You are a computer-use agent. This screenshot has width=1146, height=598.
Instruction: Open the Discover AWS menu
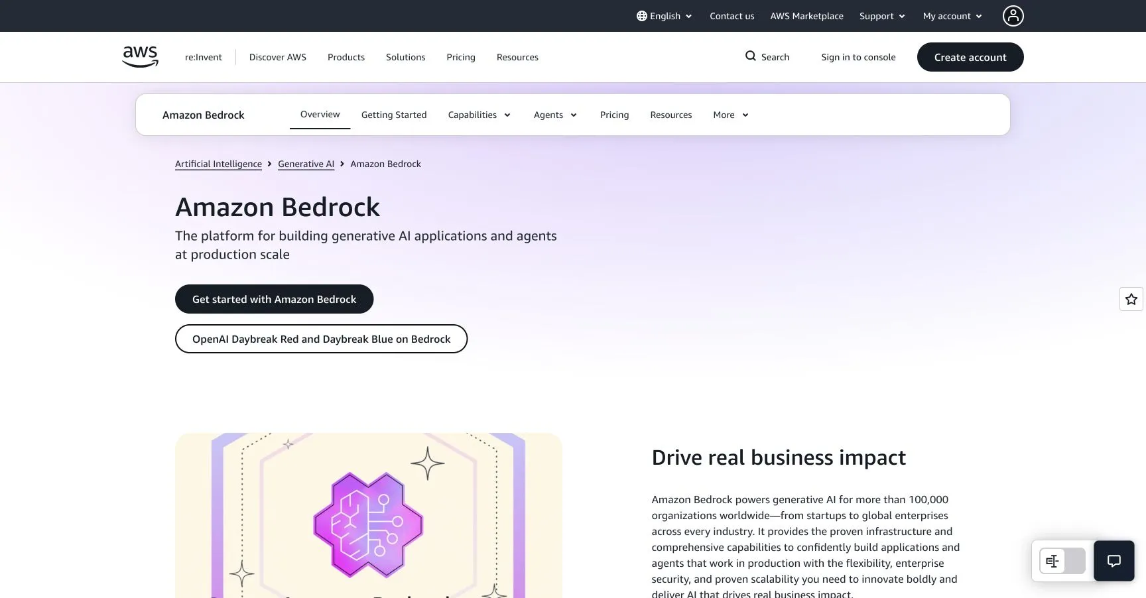tap(278, 57)
